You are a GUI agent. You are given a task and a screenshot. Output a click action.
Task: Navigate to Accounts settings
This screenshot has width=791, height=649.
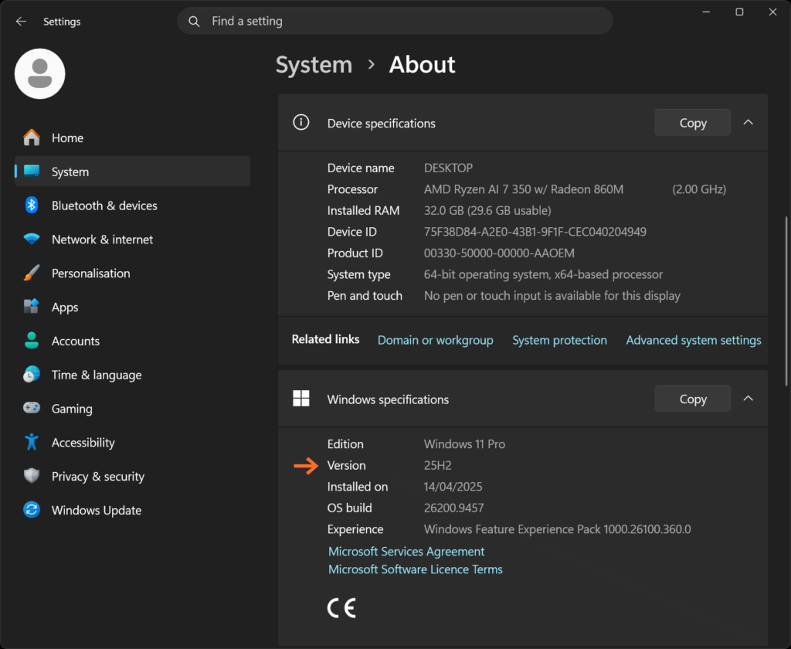pyautogui.click(x=132, y=341)
